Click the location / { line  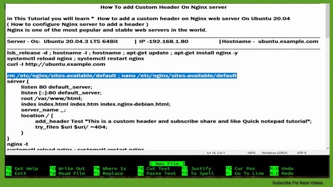pyautogui.click(x=37, y=116)
